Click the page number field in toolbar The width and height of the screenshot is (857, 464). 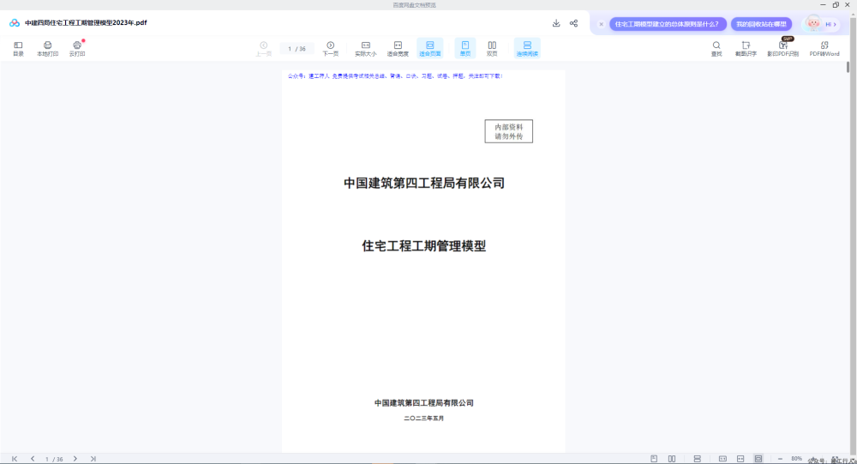coord(297,49)
